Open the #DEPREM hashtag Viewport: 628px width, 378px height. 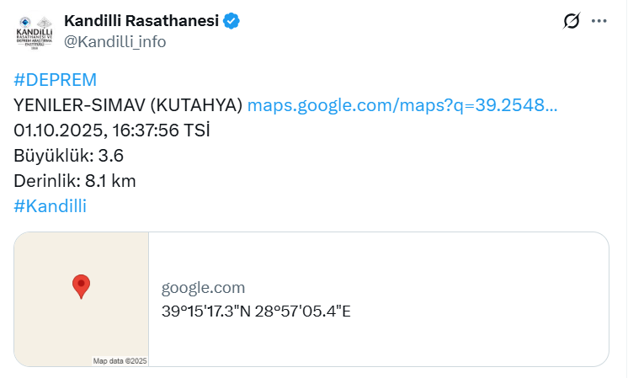[56, 80]
